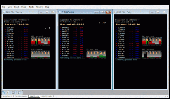This screenshot has height=99, width=170.
Task: Click chart icon of the minimized window bar
Action: pyautogui.click(x=3, y=93)
